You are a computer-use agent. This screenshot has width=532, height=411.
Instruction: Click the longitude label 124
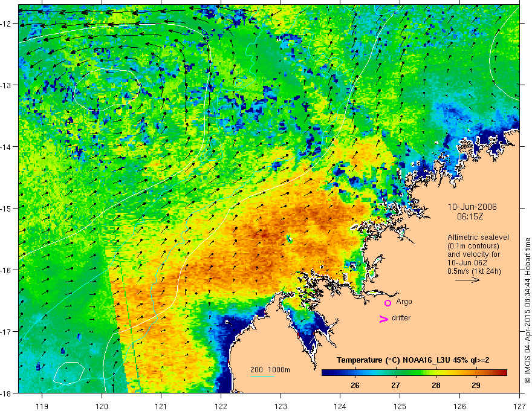pyautogui.click(x=340, y=406)
